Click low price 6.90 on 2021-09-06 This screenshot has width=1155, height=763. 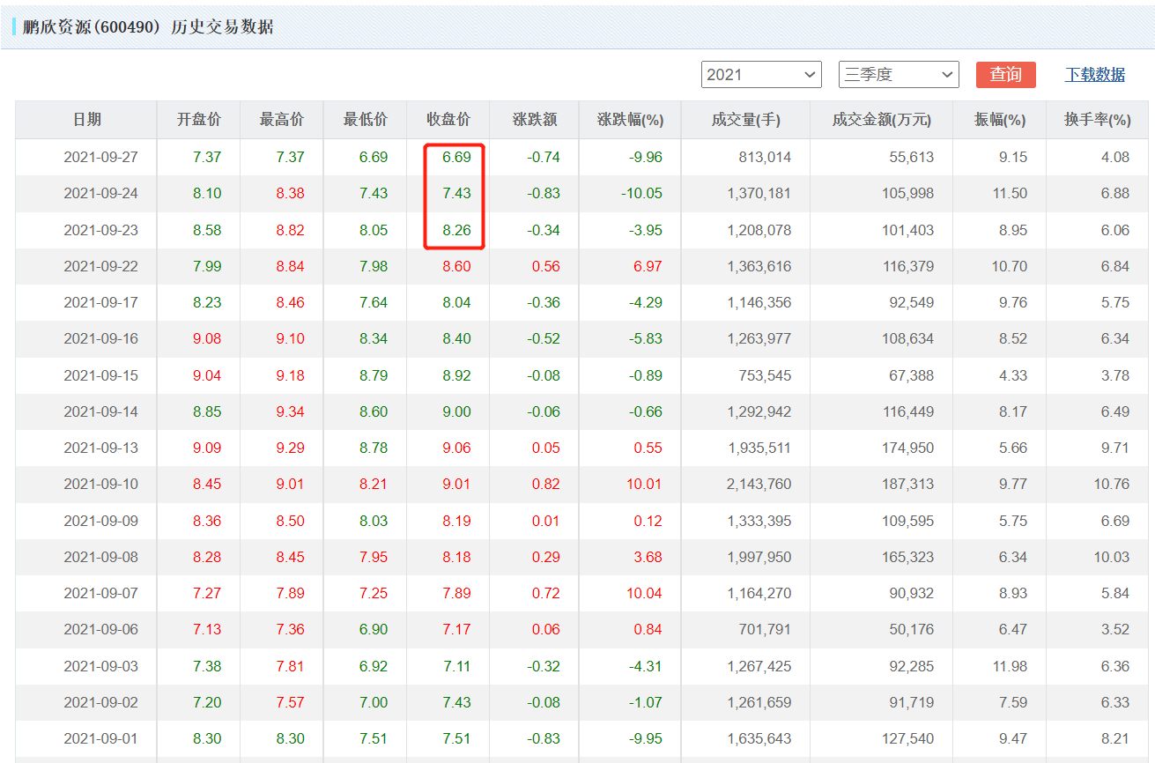click(374, 630)
